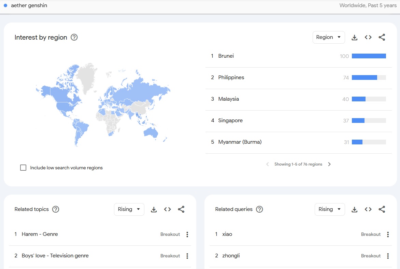
Task: Click Myanmar value 31
Action: click(x=346, y=142)
